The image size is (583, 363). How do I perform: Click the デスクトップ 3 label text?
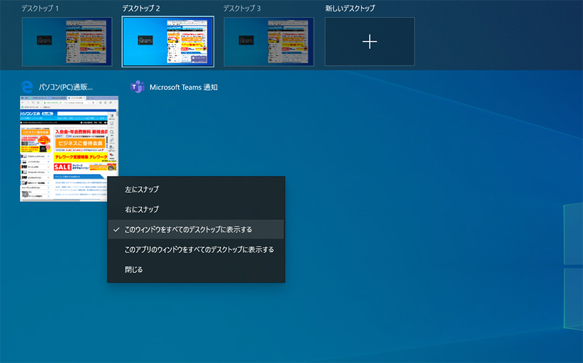coord(242,8)
